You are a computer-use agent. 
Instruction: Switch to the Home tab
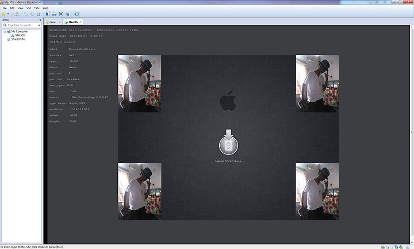[x=52, y=22]
